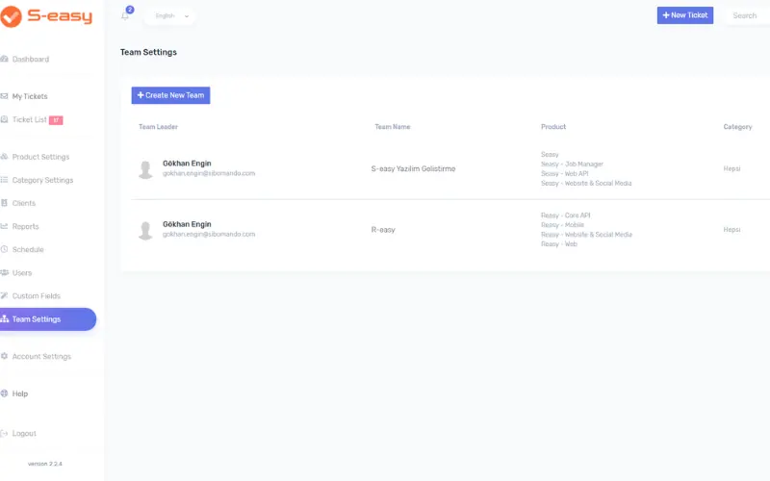770x481 pixels.
Task: Click the Team Leader column header
Action: point(158,127)
